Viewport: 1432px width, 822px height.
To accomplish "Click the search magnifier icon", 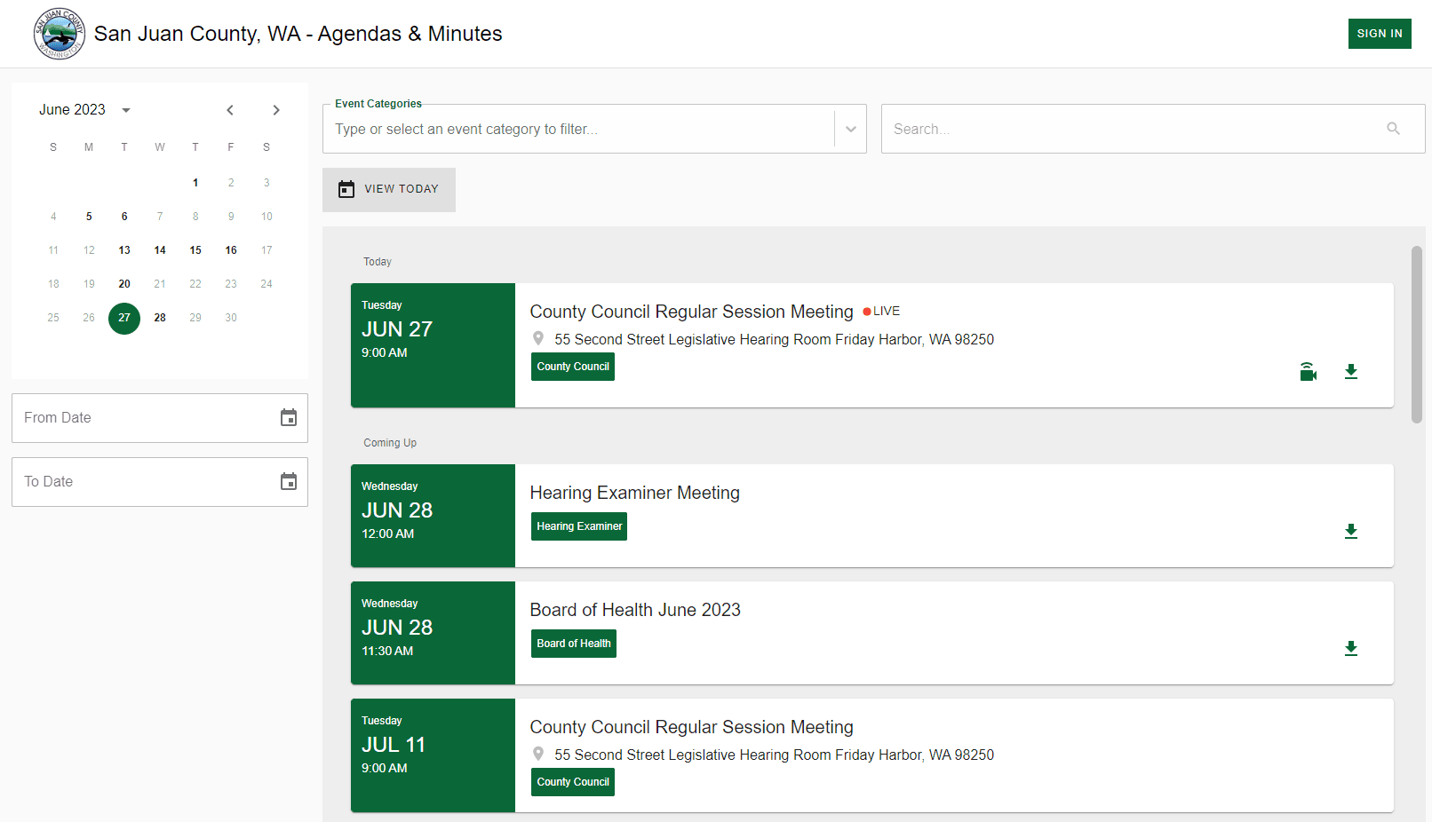I will (x=1393, y=129).
